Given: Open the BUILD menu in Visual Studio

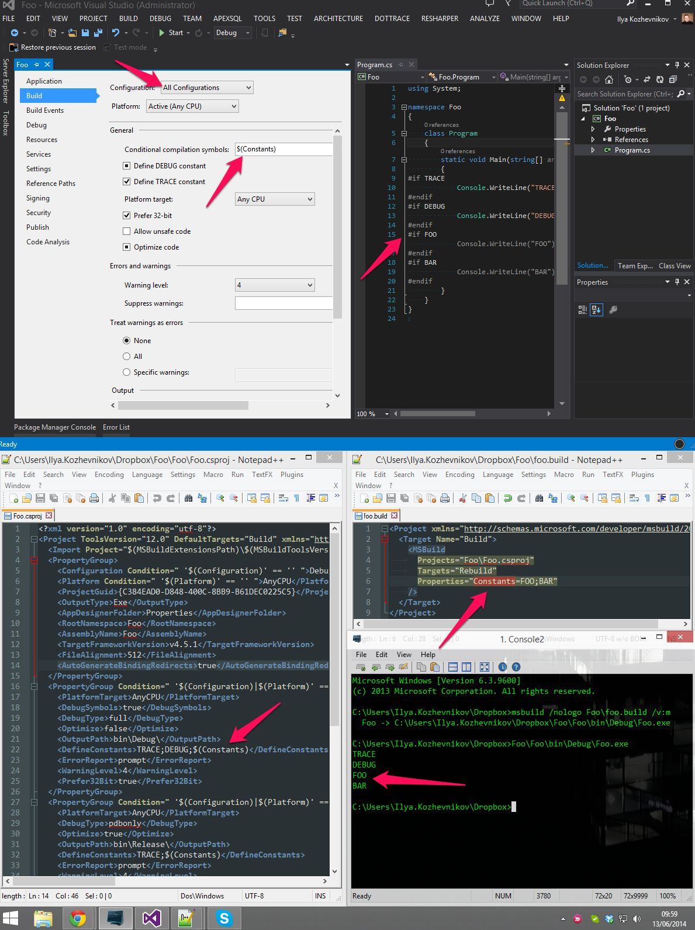Looking at the screenshot, I should [x=129, y=19].
